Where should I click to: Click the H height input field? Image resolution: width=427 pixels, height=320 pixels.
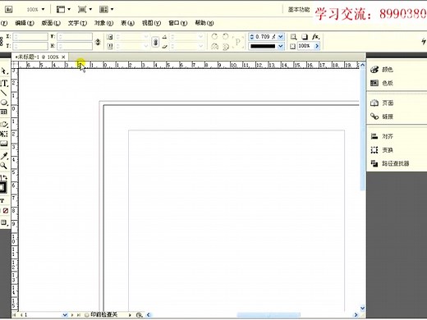tap(75, 46)
